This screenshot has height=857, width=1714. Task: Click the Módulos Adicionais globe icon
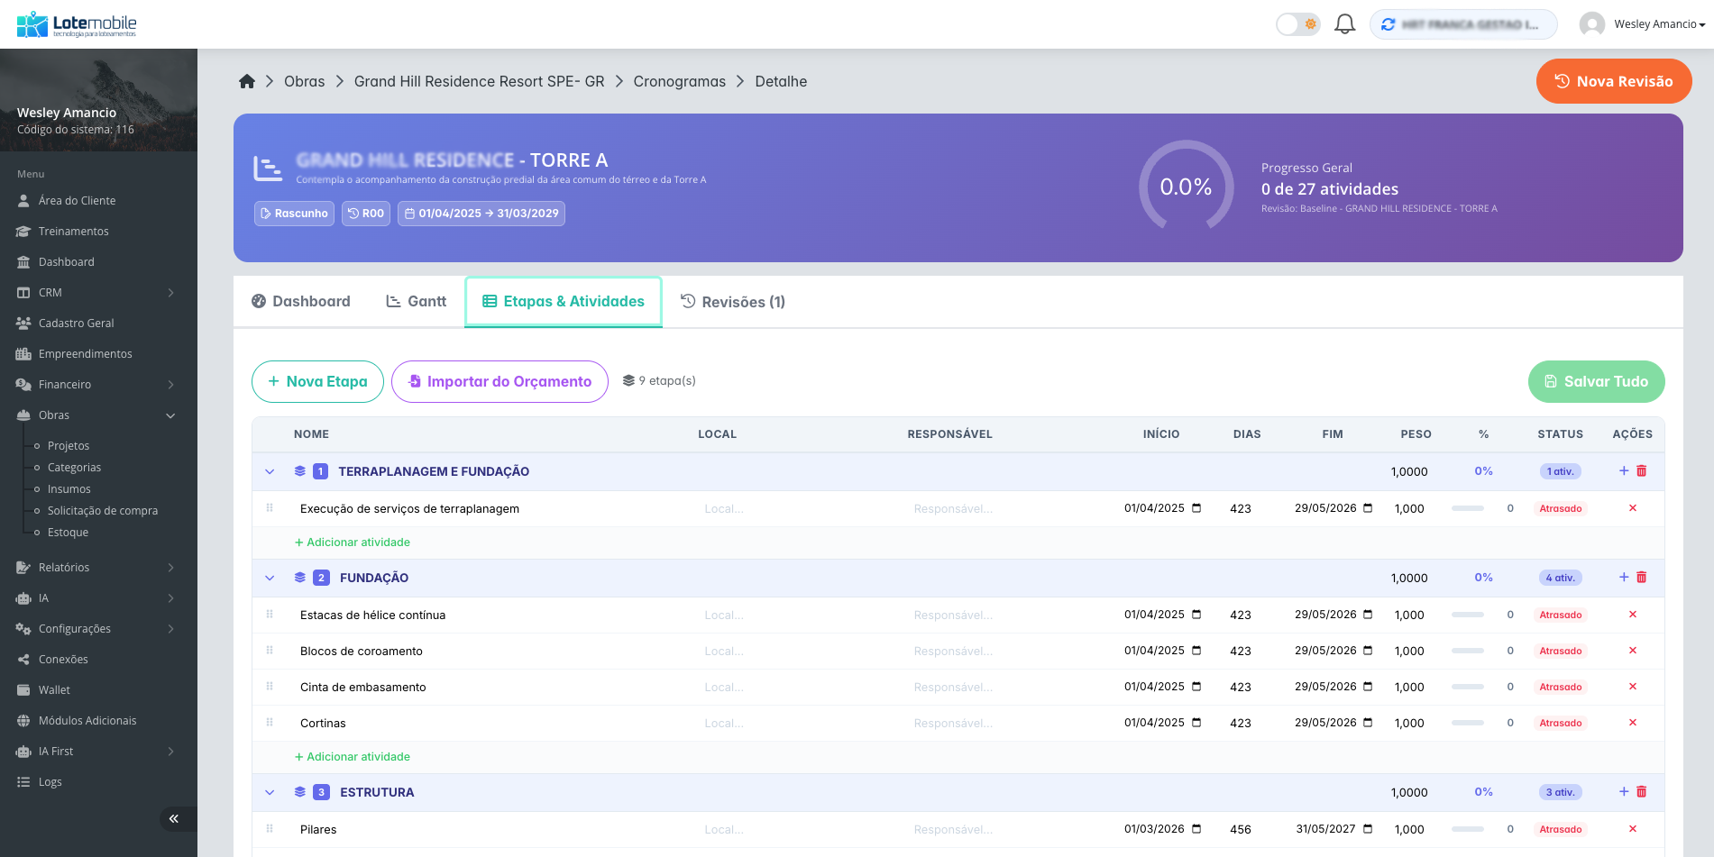coord(23,721)
